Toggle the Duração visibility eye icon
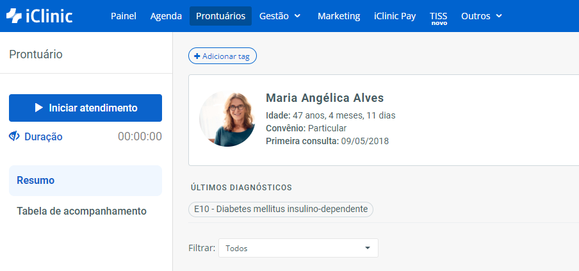Screen dimensions: 579x271 15,136
